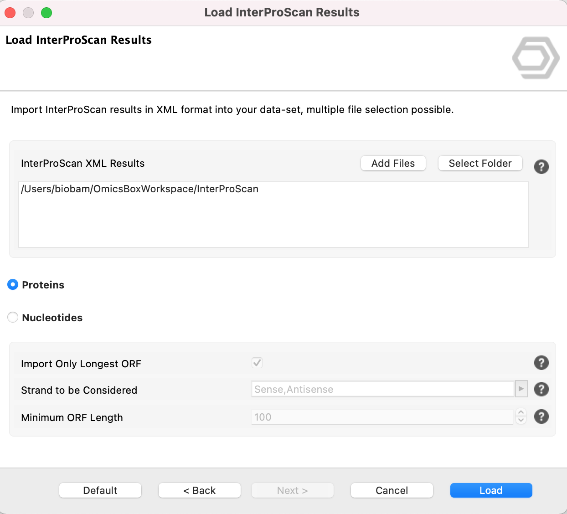Click the green zoom window button
This screenshot has width=567, height=514.
pyautogui.click(x=46, y=13)
